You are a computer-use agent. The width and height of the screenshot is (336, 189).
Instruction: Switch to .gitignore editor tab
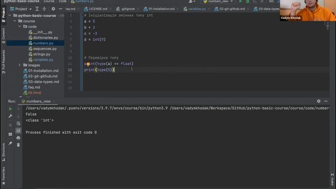point(125,9)
